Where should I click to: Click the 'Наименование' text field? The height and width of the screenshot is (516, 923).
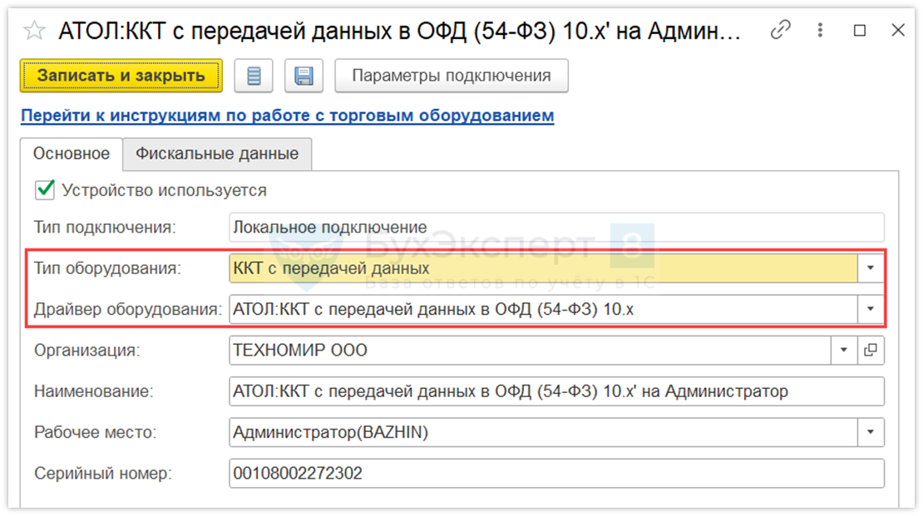[555, 391]
